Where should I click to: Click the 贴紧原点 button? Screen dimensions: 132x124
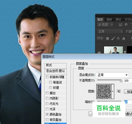[x=128, y=92]
